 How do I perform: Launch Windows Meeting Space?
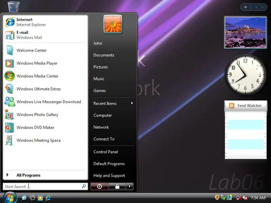click(45, 140)
